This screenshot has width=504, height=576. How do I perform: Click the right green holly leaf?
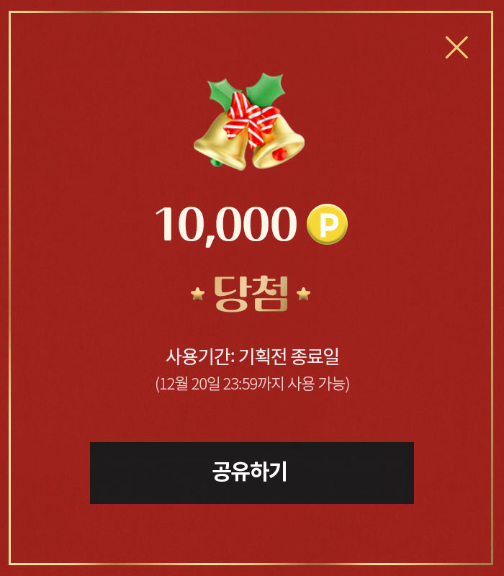pos(266,89)
